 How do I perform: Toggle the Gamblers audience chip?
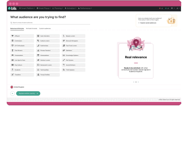click(x=73, y=51)
